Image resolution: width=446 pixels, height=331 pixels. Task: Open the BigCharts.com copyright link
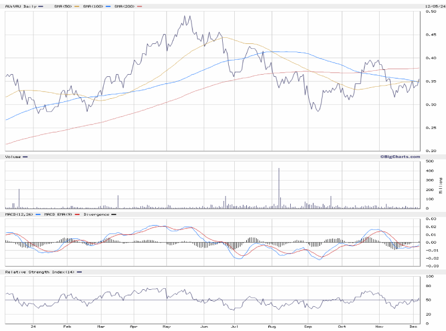point(400,156)
